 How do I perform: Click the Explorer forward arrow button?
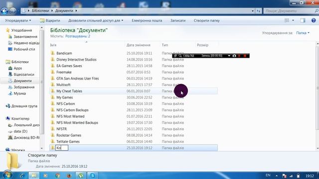point(13,11)
